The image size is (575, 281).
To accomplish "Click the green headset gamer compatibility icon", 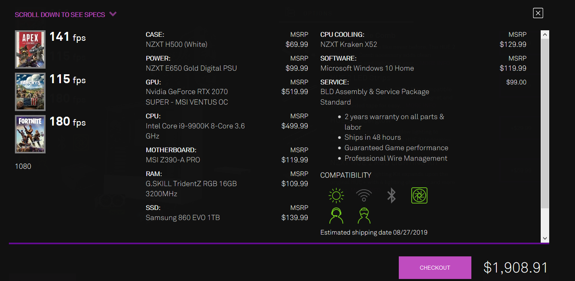I will tap(336, 216).
